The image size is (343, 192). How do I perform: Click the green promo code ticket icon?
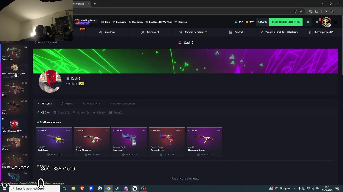tap(308, 22)
